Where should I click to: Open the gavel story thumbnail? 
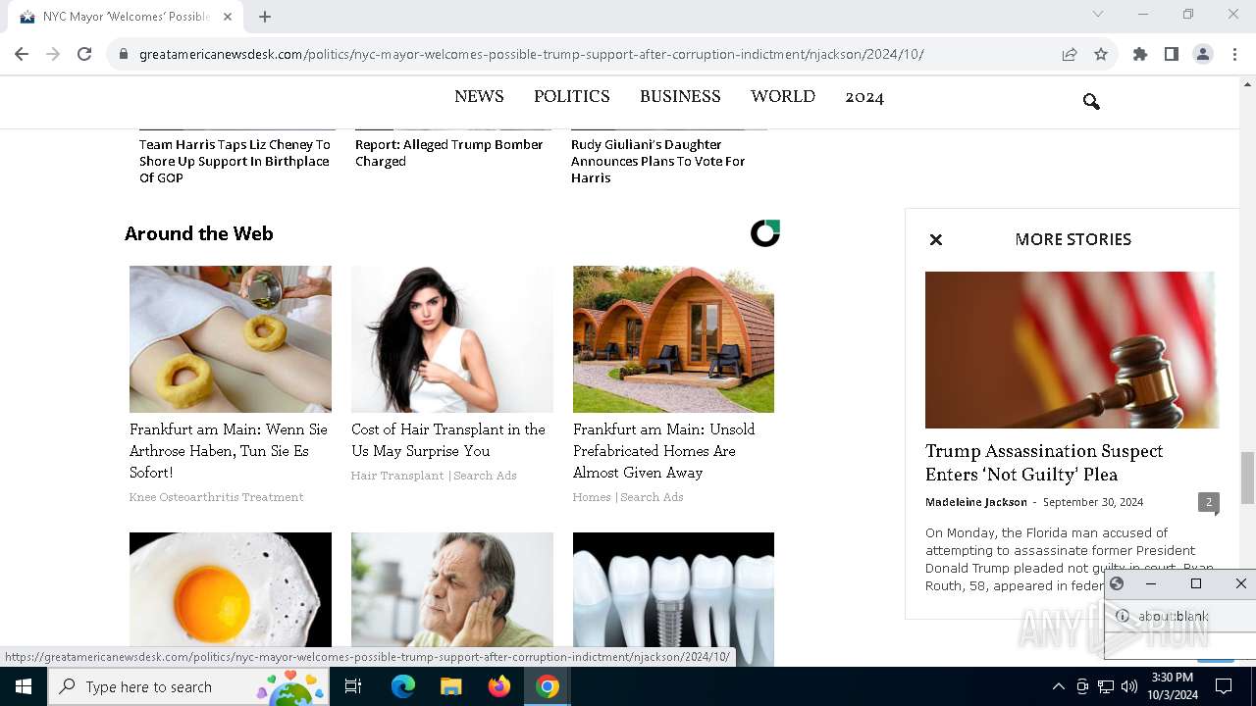[x=1072, y=350]
